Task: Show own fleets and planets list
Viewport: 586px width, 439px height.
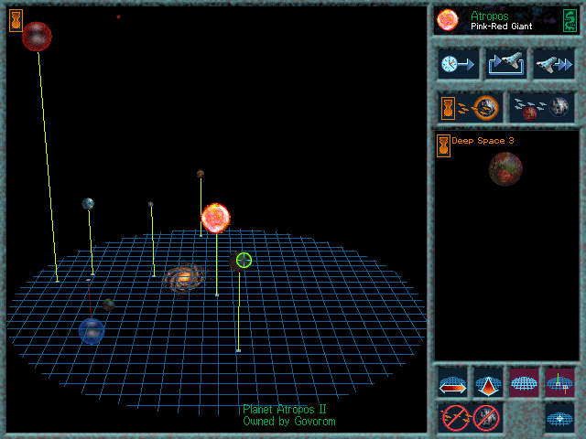Action: click(471, 108)
